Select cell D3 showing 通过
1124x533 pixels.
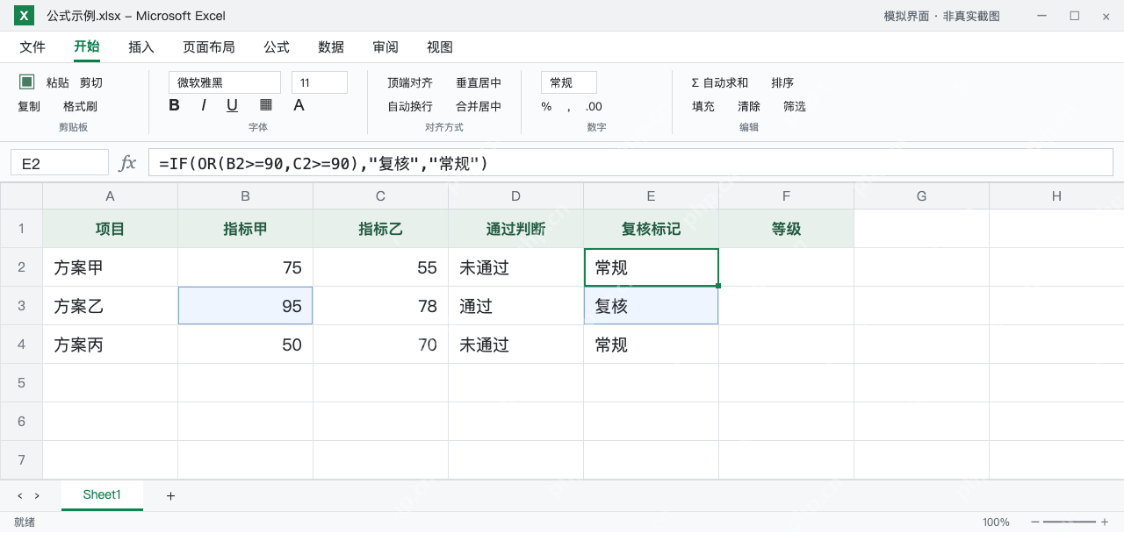click(516, 306)
